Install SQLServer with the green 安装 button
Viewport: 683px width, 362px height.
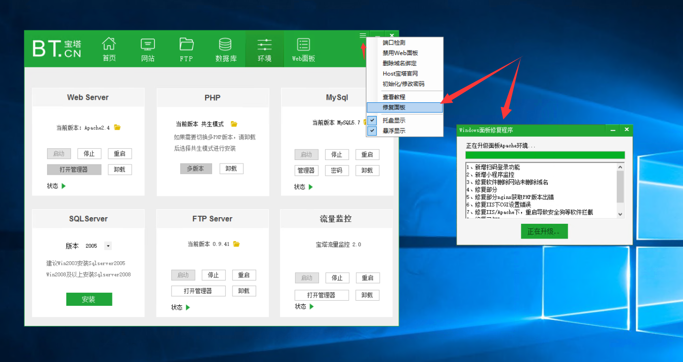tap(89, 299)
